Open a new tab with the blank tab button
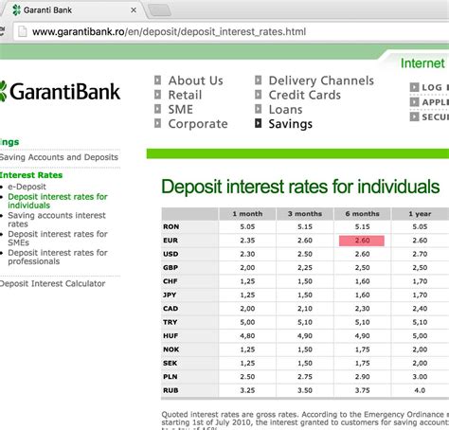Screen dimensions: 449x430 coord(160,10)
